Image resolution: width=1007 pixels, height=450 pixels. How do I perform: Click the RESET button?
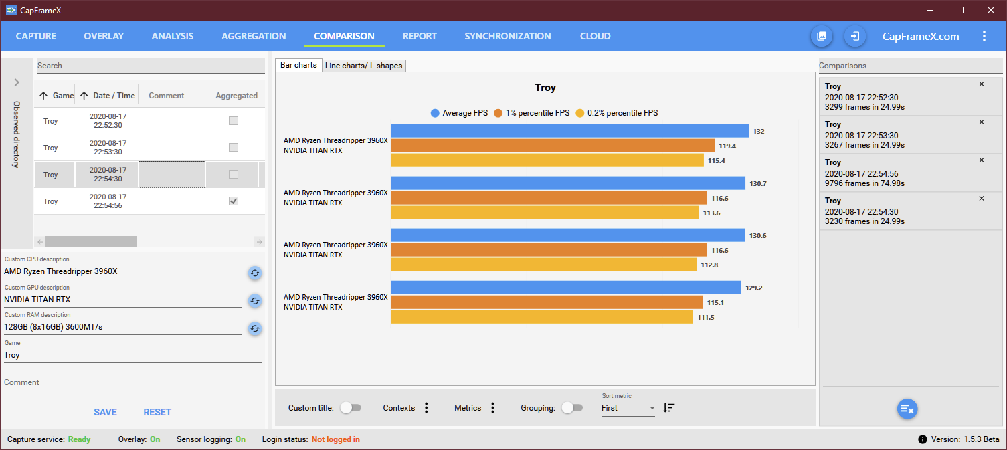coord(157,412)
